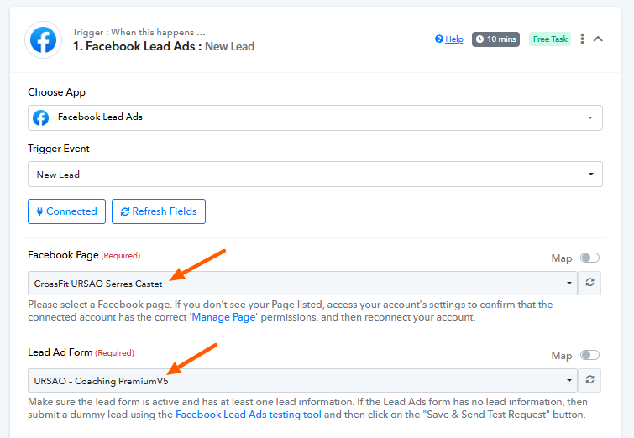This screenshot has height=438, width=634.
Task: Refresh the Facebook Page list icon
Action: [591, 284]
